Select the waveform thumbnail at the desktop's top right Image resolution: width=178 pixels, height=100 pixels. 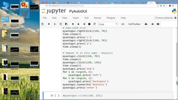(34, 8)
